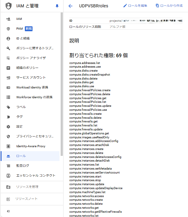188x217 pixels.
Task: Click the タグ chevron icon
Action: click(8, 117)
